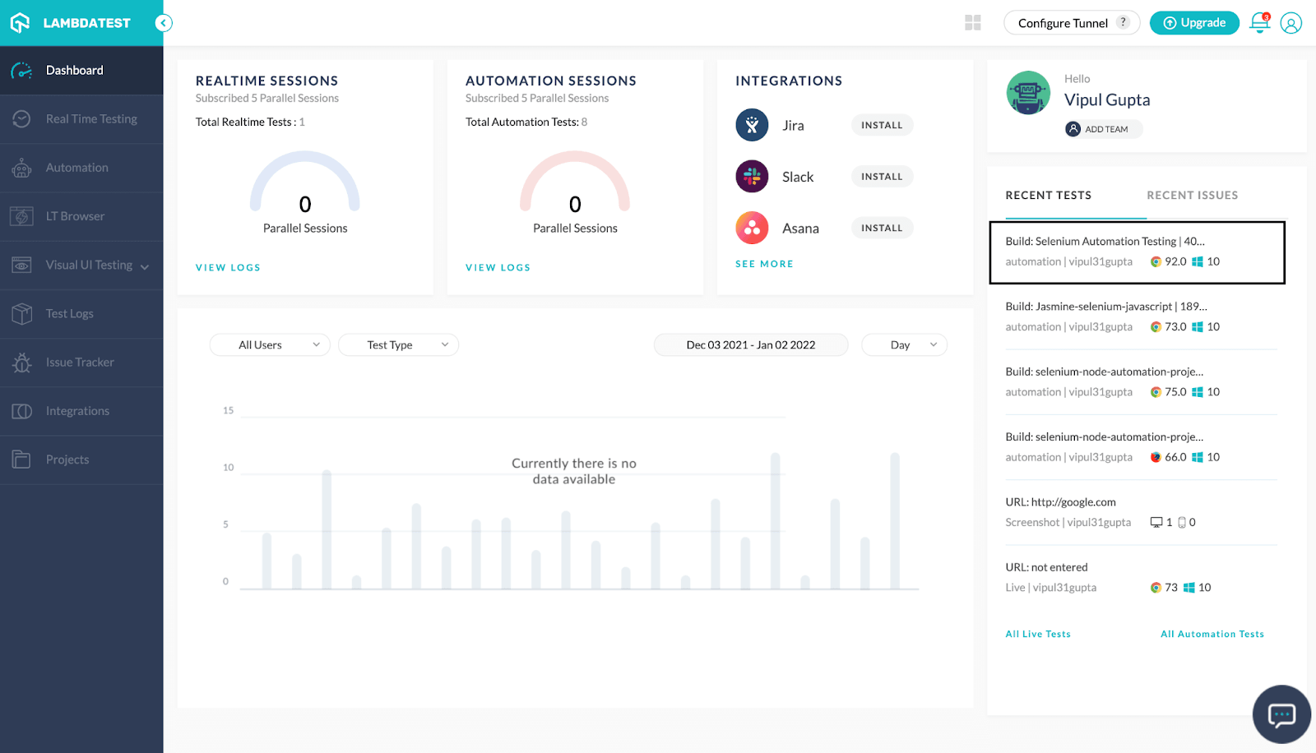
Task: Switch to the Recent Issues tab
Action: click(1192, 195)
